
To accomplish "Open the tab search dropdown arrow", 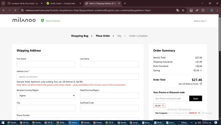I will 3,3.
